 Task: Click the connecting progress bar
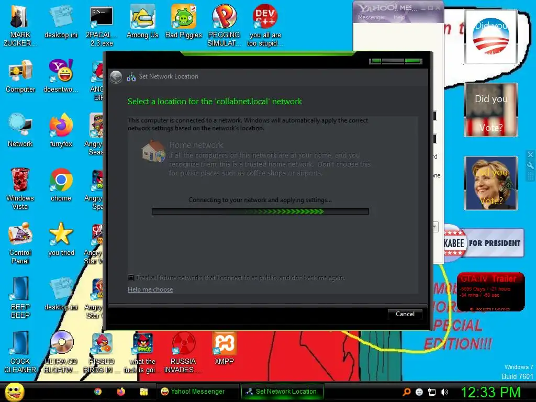click(260, 211)
